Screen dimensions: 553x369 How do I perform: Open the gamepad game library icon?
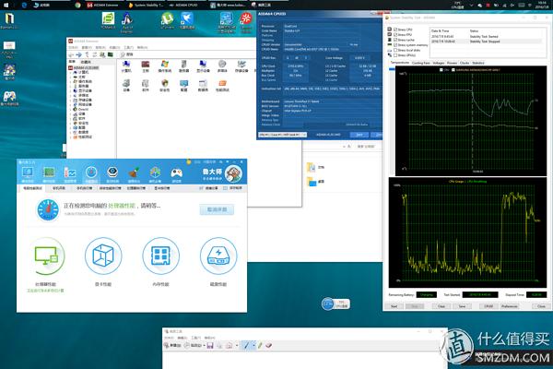[176, 173]
